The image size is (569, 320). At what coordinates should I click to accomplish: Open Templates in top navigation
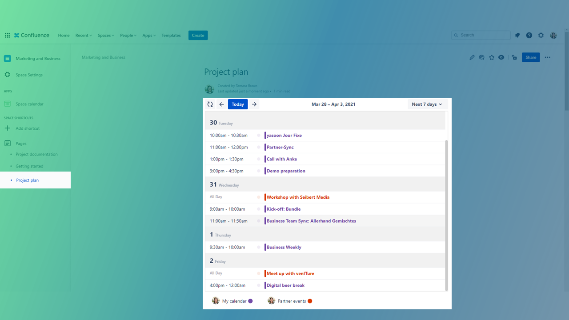click(171, 36)
